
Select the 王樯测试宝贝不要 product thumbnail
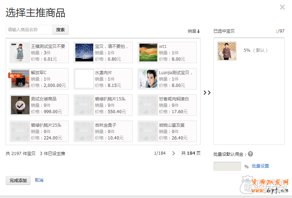(20, 53)
